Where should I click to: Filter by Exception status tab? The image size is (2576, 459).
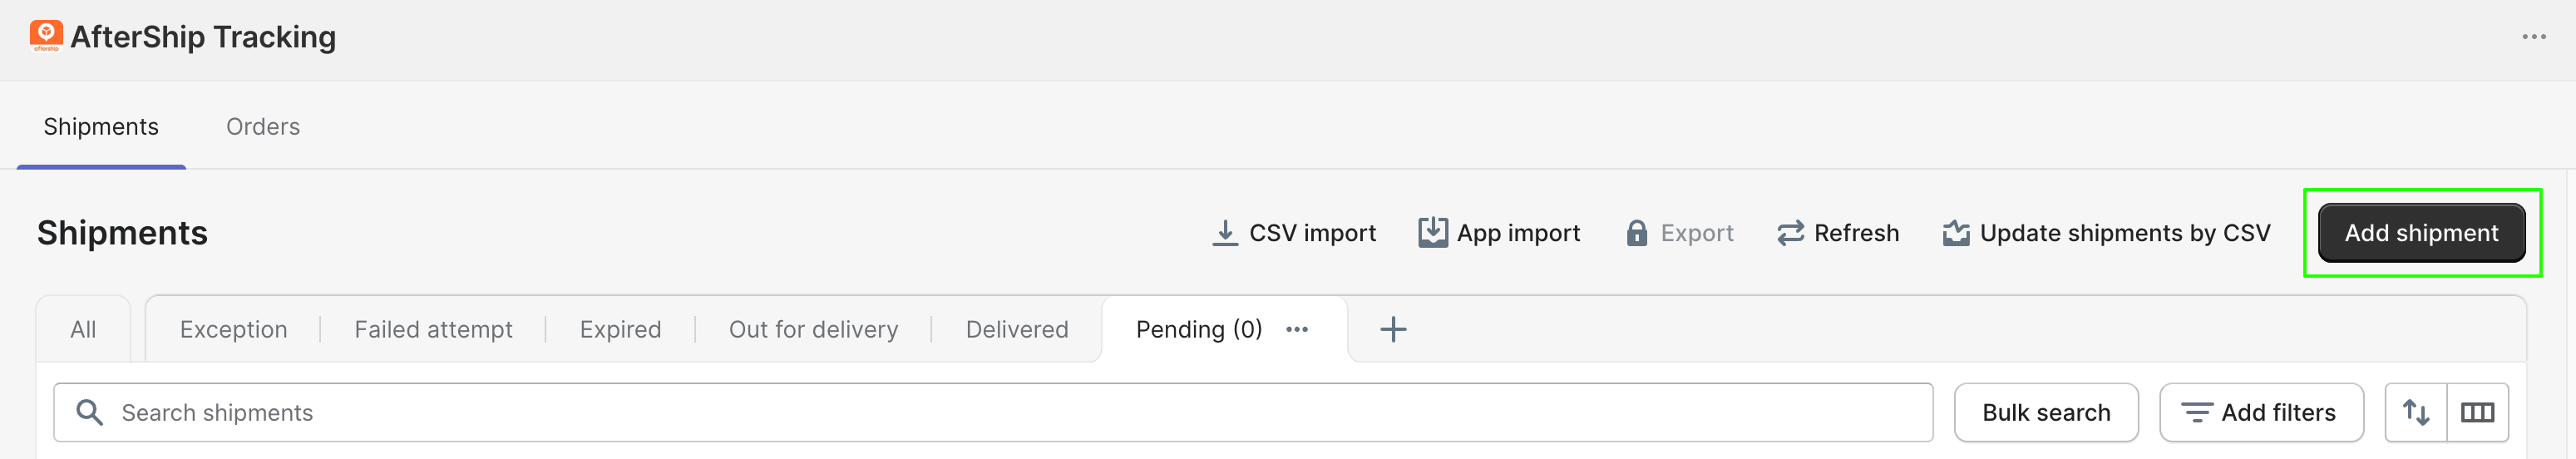(x=233, y=329)
